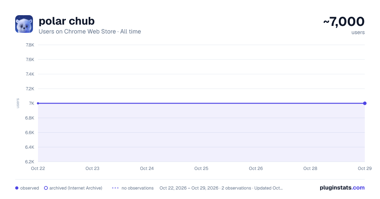Image resolution: width=380 pixels, height=199 pixels.
Task: Click the 'archived (Internet Archive)' legend label
Action: [x=76, y=188]
